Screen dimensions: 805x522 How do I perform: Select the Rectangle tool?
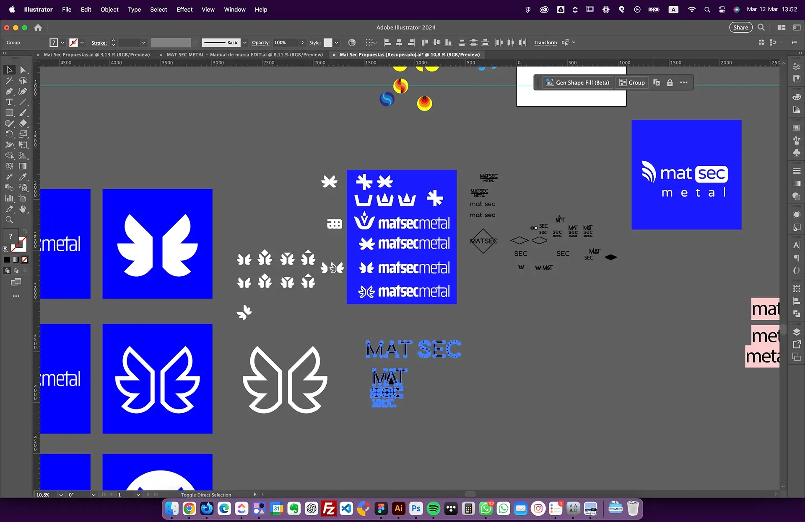pos(9,113)
